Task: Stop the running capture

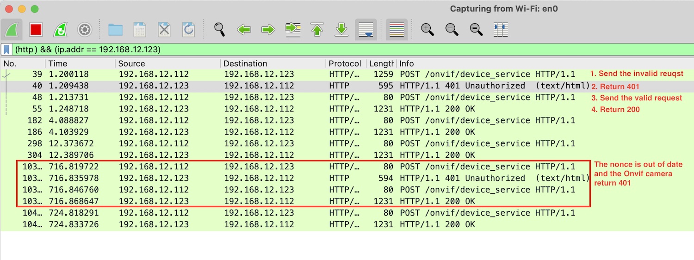Action: click(x=36, y=30)
